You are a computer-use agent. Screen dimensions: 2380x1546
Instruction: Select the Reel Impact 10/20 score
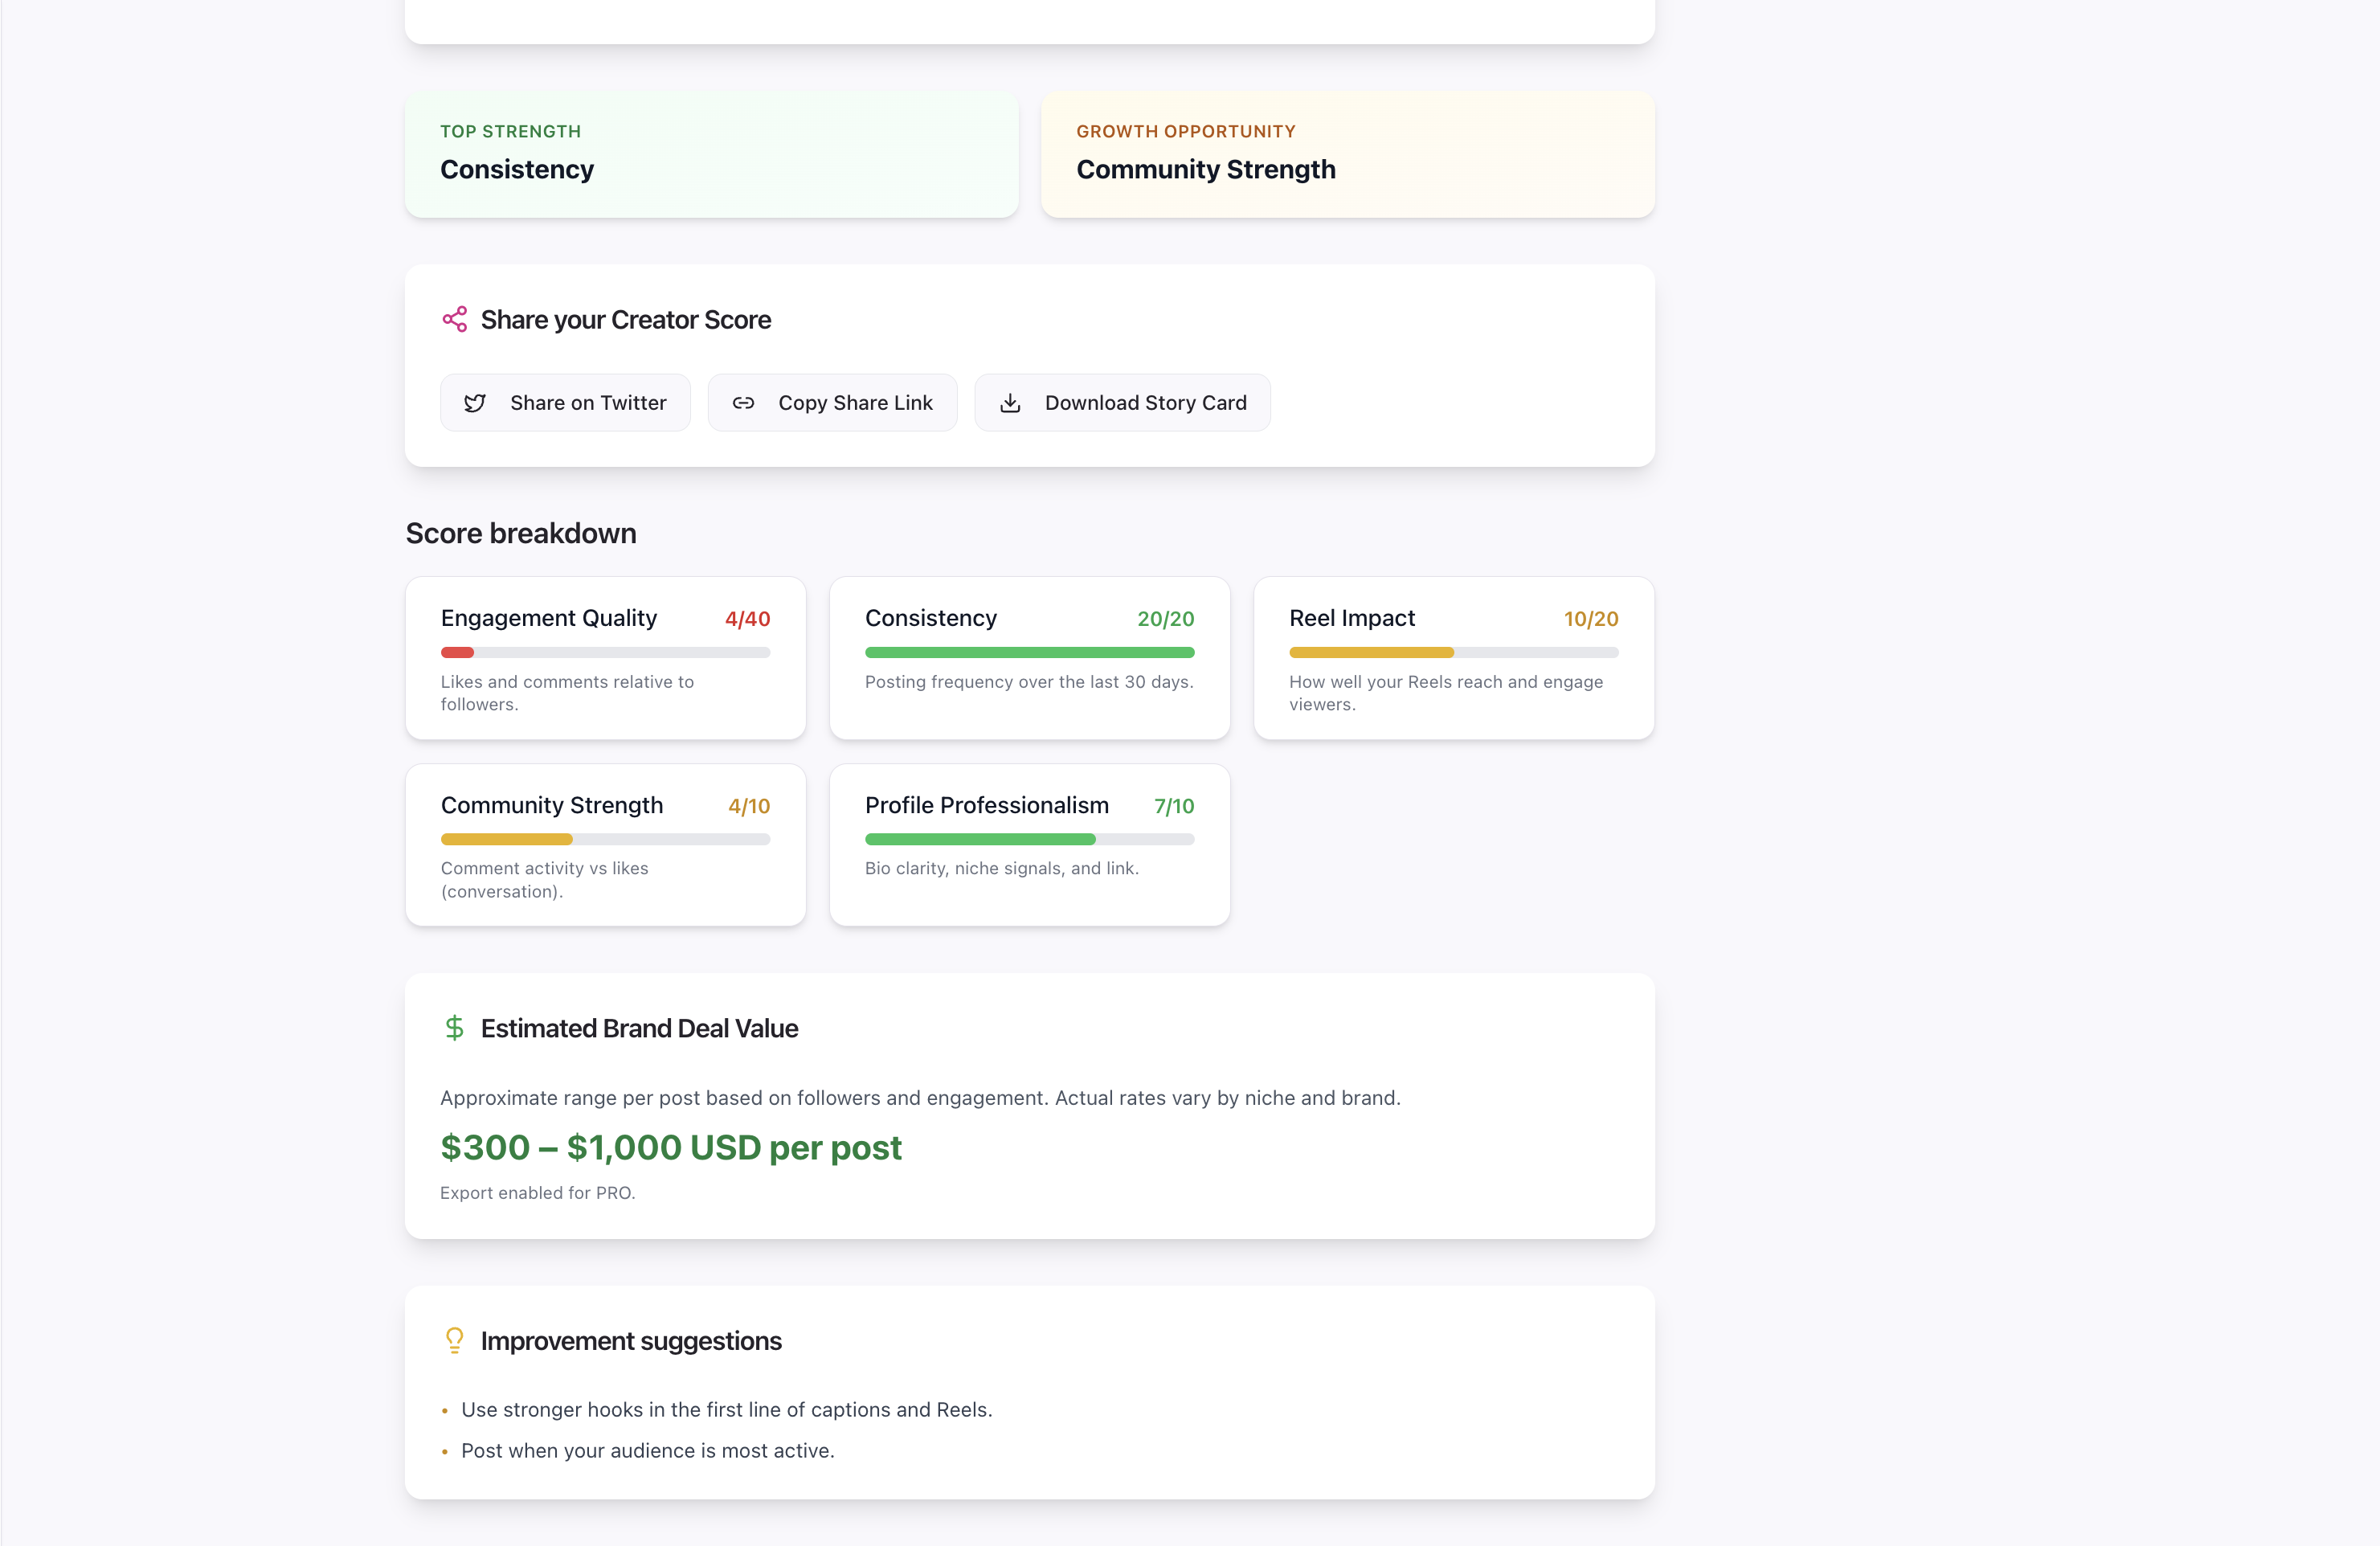(x=1590, y=619)
